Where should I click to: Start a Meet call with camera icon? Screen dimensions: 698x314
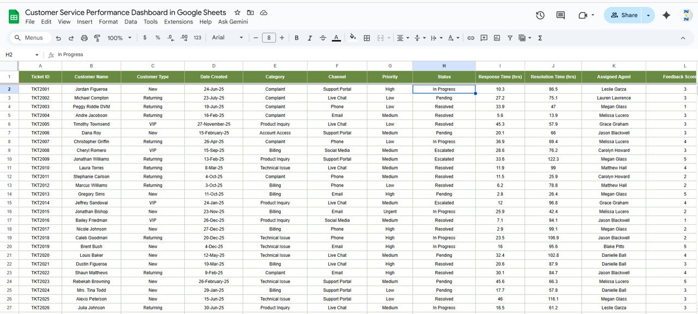coord(583,15)
